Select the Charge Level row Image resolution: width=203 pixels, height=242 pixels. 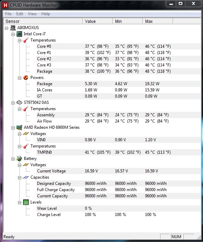pos(102,215)
